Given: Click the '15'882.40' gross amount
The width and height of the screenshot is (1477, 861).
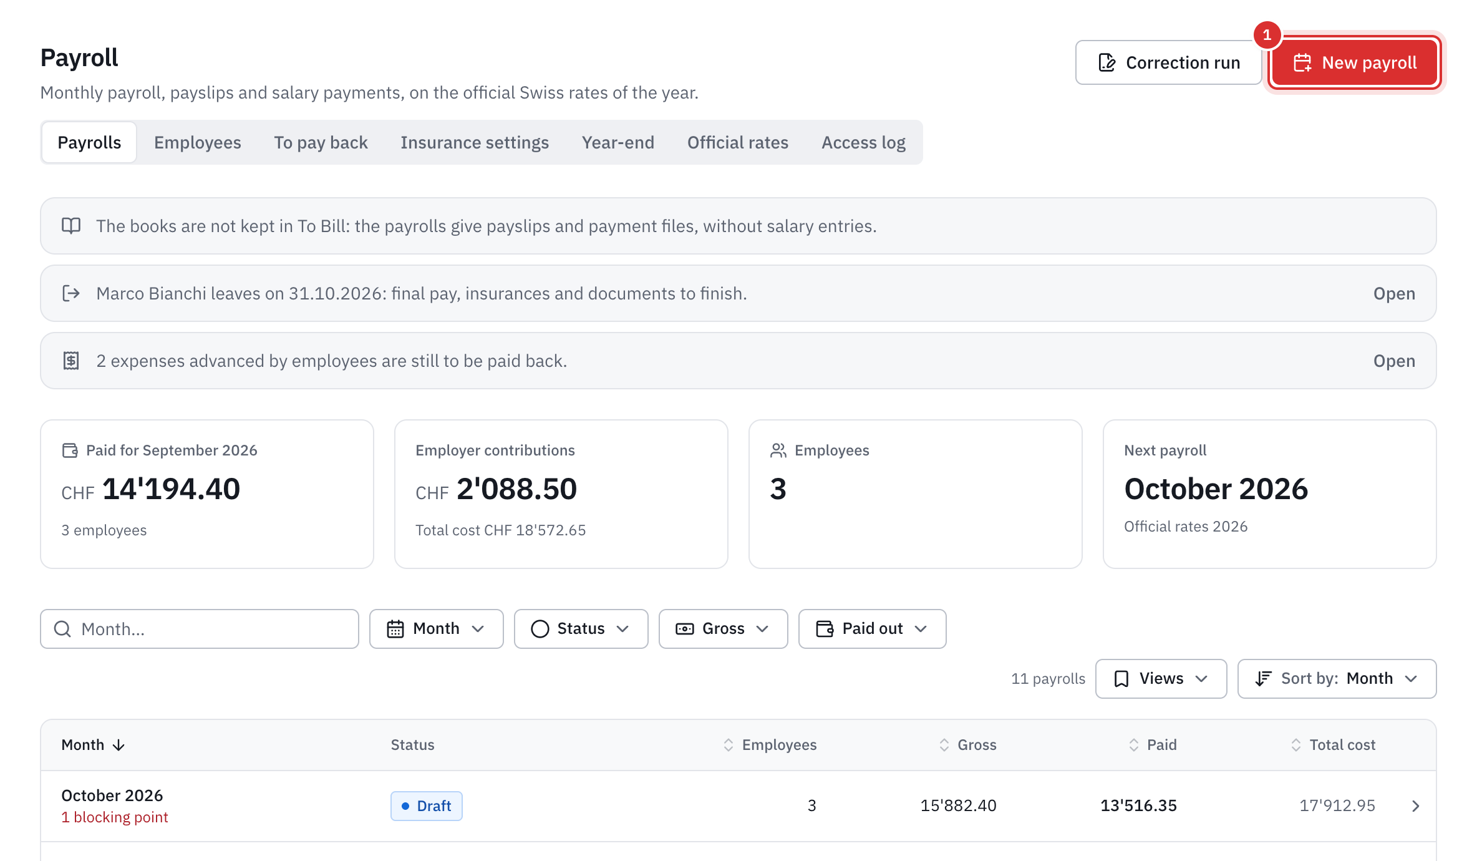Looking at the screenshot, I should pos(958,806).
